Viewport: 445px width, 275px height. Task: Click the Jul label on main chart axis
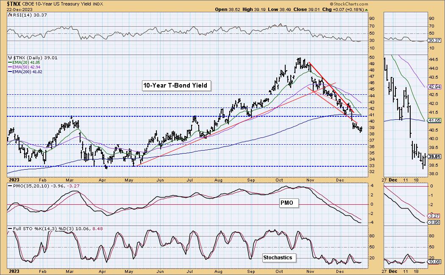190,180
